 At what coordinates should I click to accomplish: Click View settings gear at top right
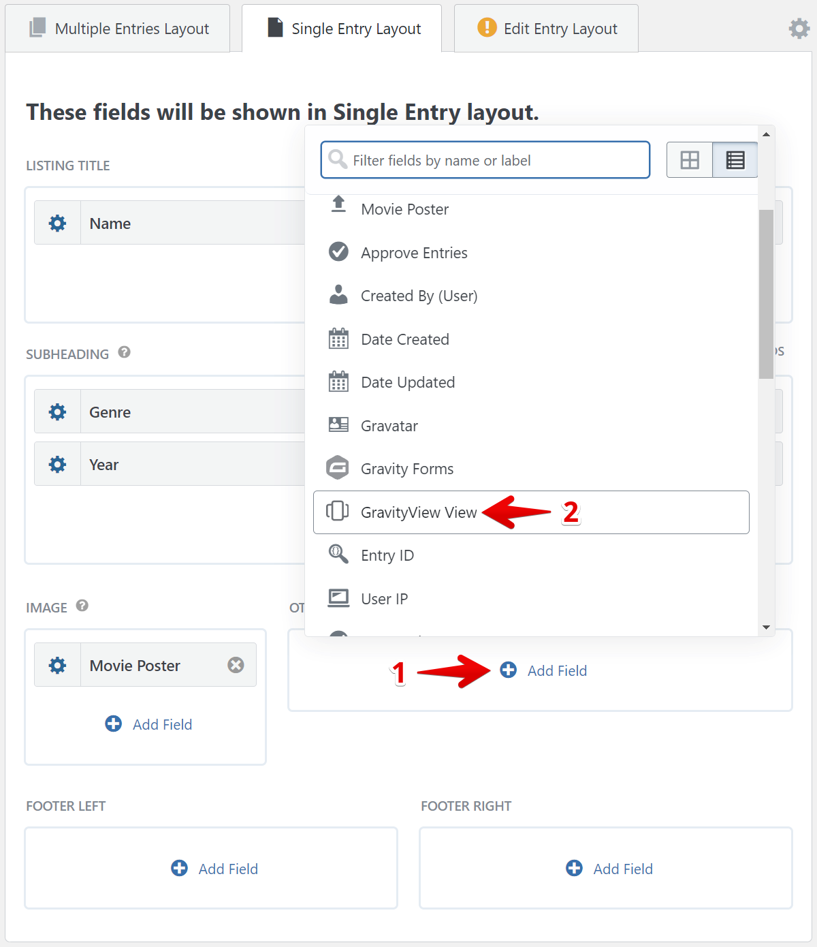pos(799,29)
